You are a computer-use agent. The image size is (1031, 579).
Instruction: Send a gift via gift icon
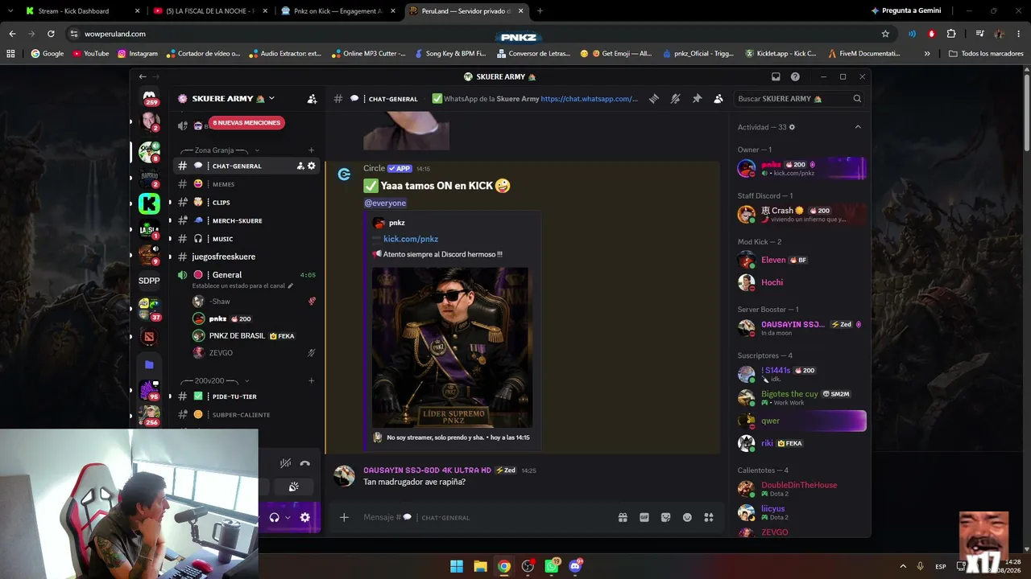(623, 517)
